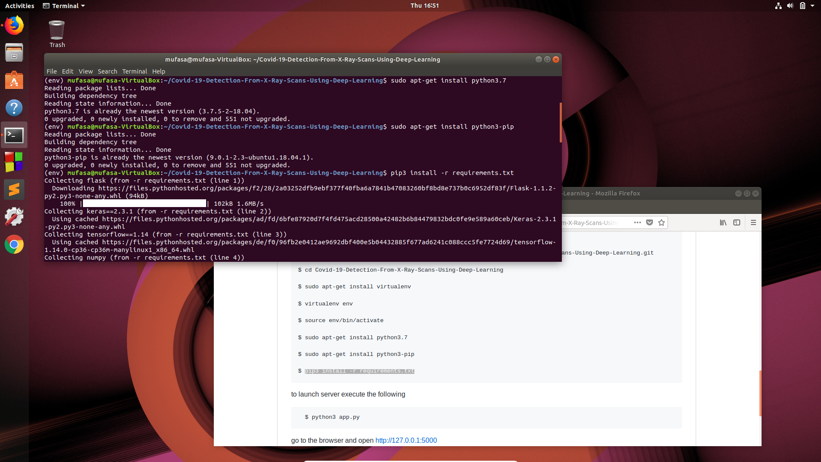Launch Google Chrome from the dock
821x462 pixels.
(14, 245)
